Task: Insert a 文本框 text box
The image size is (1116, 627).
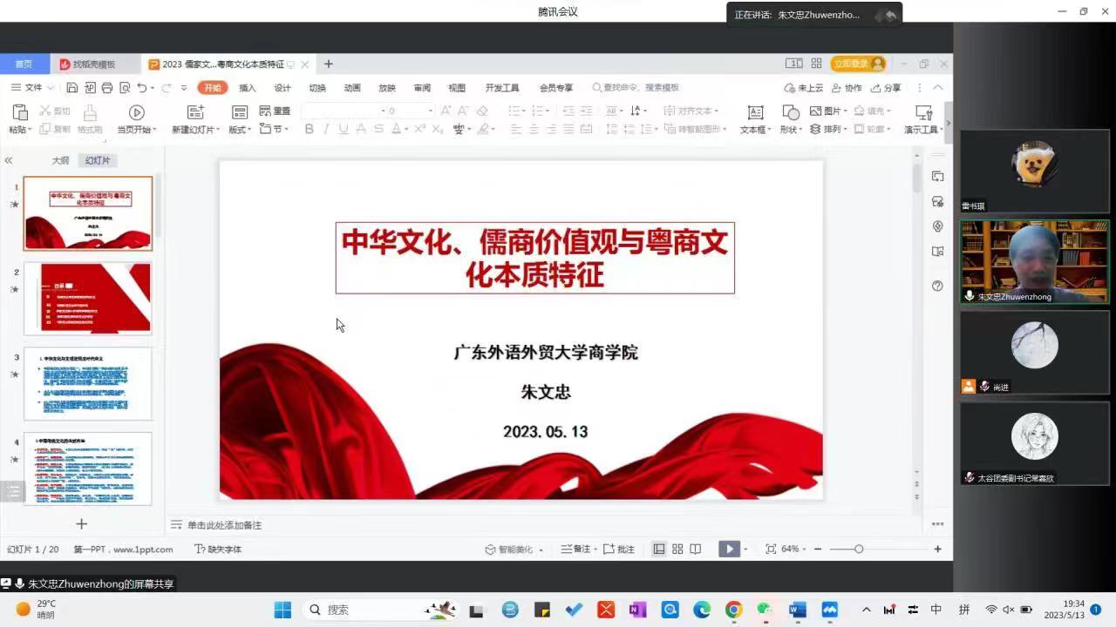Action: (755, 112)
